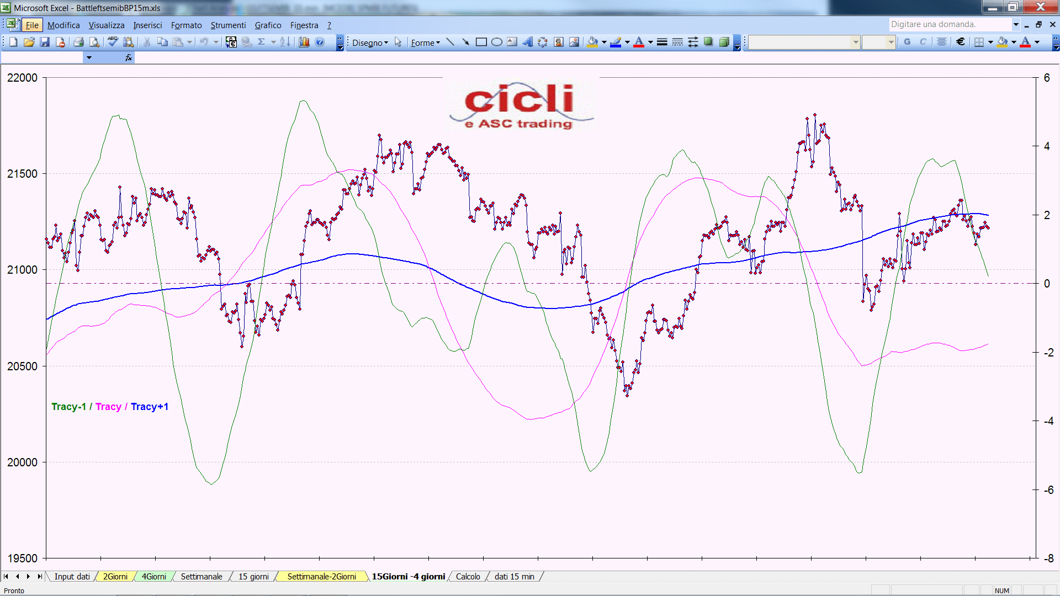The height and width of the screenshot is (596, 1060).
Task: Print the sheet with the printer icon
Action: pos(78,42)
